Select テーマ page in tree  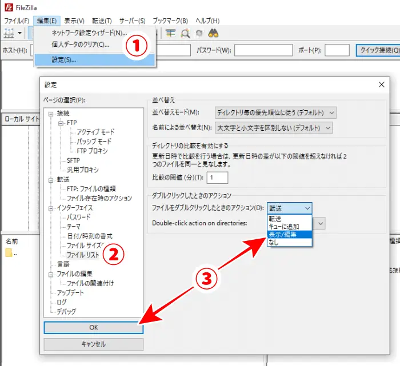pos(74,227)
